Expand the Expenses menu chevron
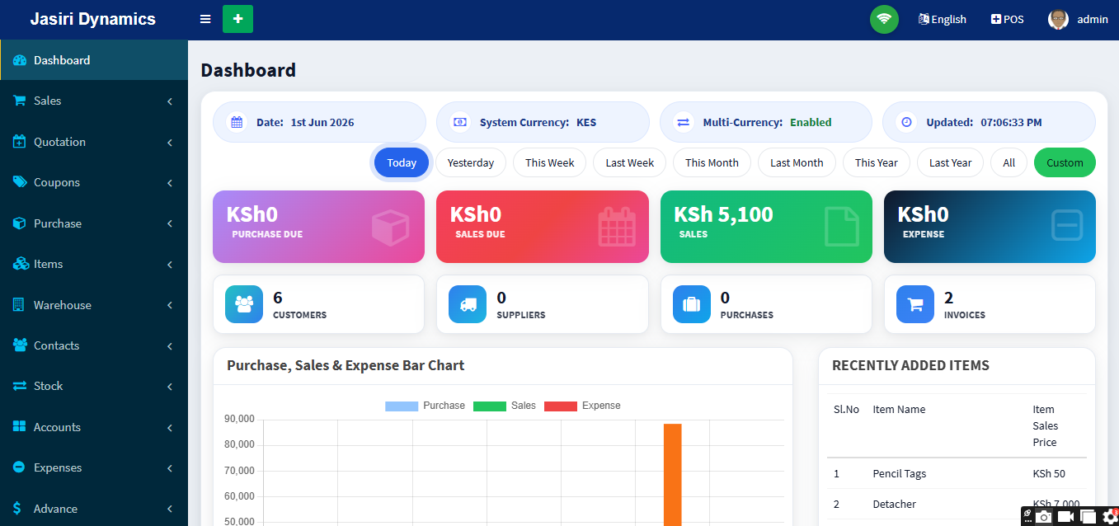This screenshot has height=526, width=1119. coord(170,468)
